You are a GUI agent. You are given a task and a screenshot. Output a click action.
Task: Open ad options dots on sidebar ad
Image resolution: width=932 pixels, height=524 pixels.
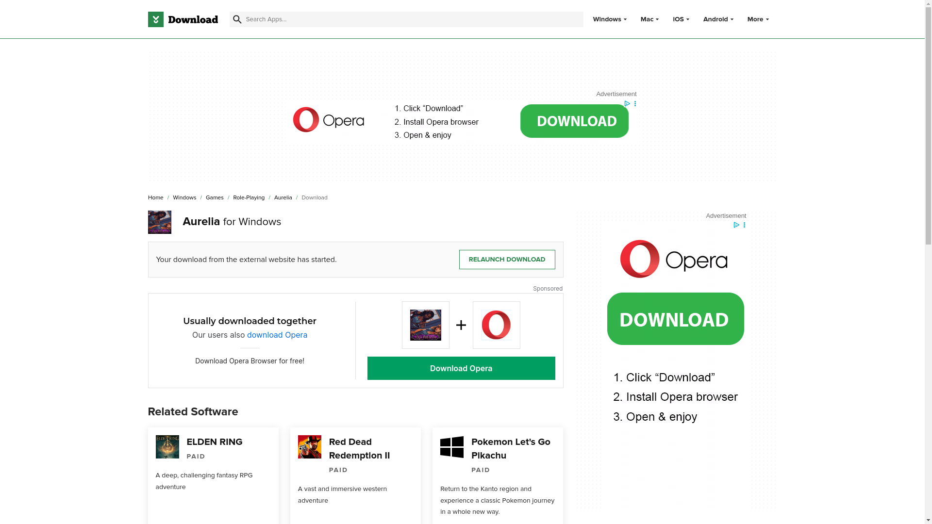(744, 225)
